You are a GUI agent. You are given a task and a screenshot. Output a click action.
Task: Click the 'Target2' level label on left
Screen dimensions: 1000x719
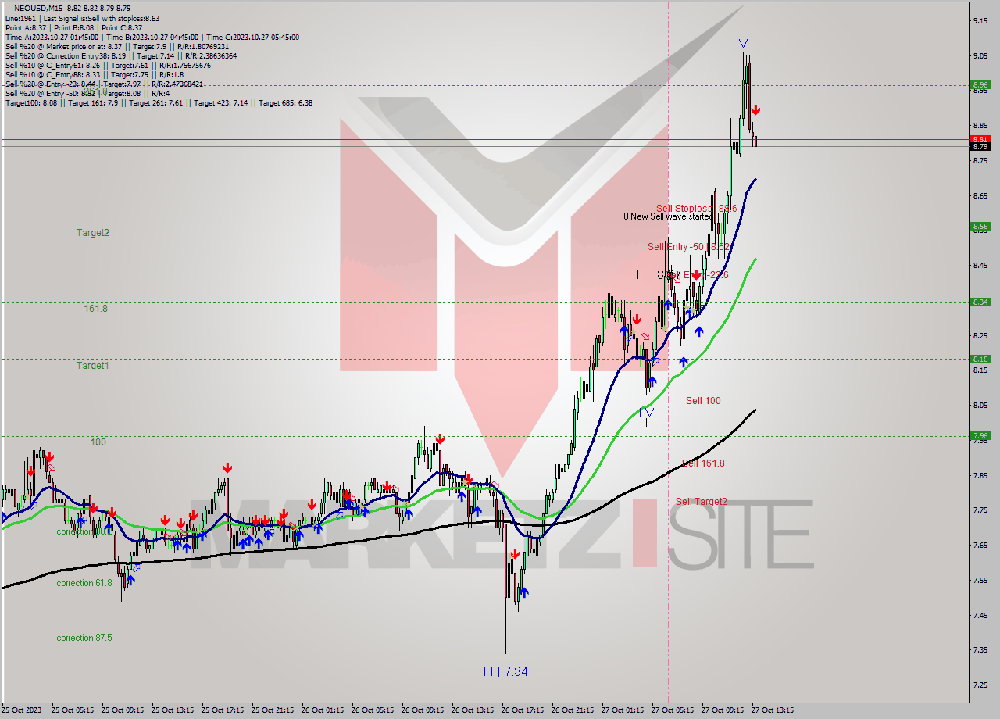click(x=92, y=233)
